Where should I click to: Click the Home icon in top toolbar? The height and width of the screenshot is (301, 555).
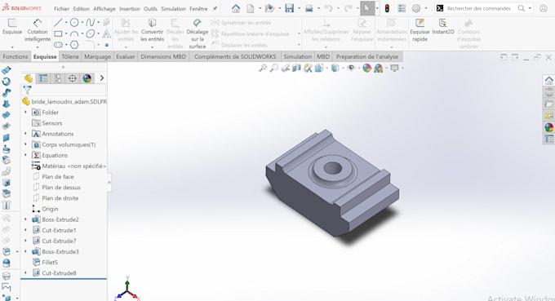tap(236, 8)
